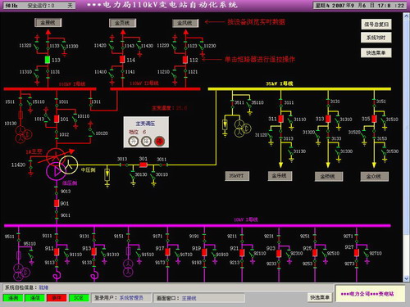The width and height of the screenshot is (410, 307).
Task: Open the 快捷菜单 button in bottom bar
Action: pyautogui.click(x=320, y=297)
